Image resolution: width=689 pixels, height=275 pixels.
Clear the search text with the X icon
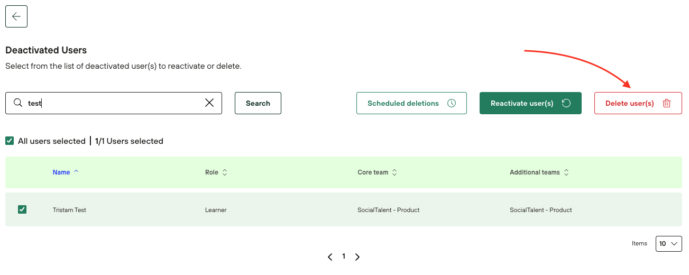click(209, 103)
